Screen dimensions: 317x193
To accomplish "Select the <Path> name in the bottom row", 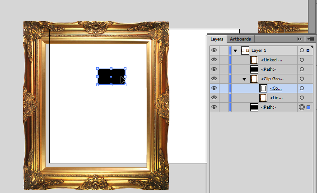I will [x=268, y=107].
